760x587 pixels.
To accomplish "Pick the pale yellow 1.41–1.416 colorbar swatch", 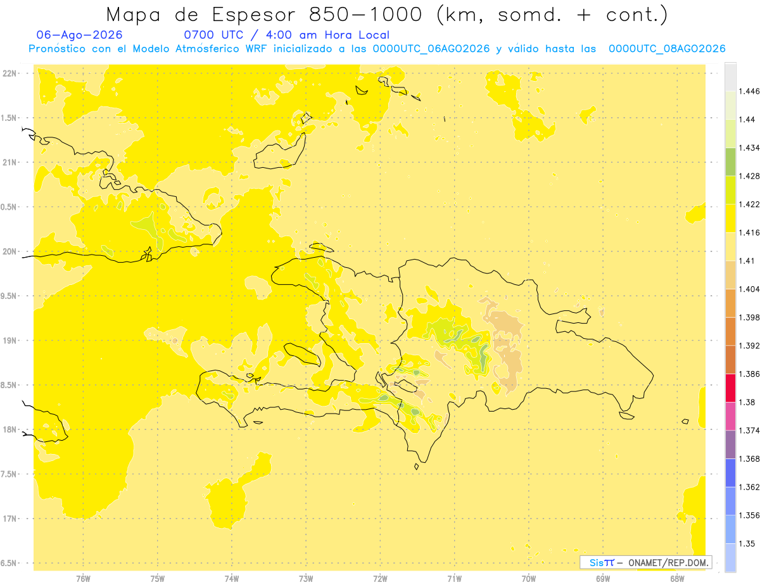I will coord(730,247).
